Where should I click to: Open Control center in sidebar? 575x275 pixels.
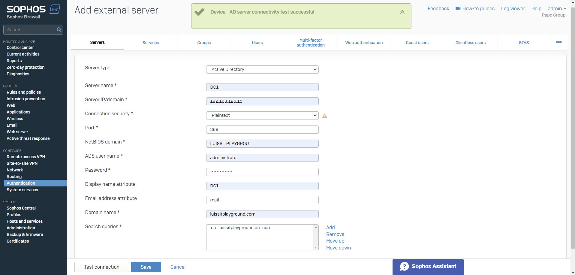[x=20, y=47]
